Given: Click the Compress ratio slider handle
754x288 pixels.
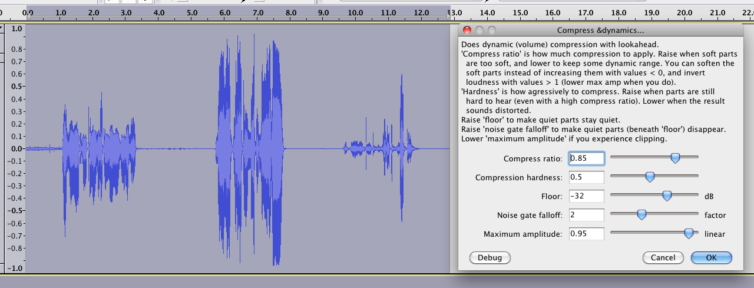Looking at the screenshot, I should tap(676, 158).
